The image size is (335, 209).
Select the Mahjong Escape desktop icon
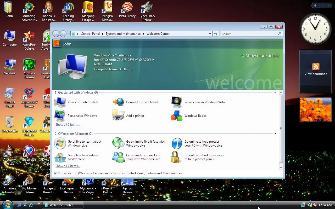click(x=88, y=11)
